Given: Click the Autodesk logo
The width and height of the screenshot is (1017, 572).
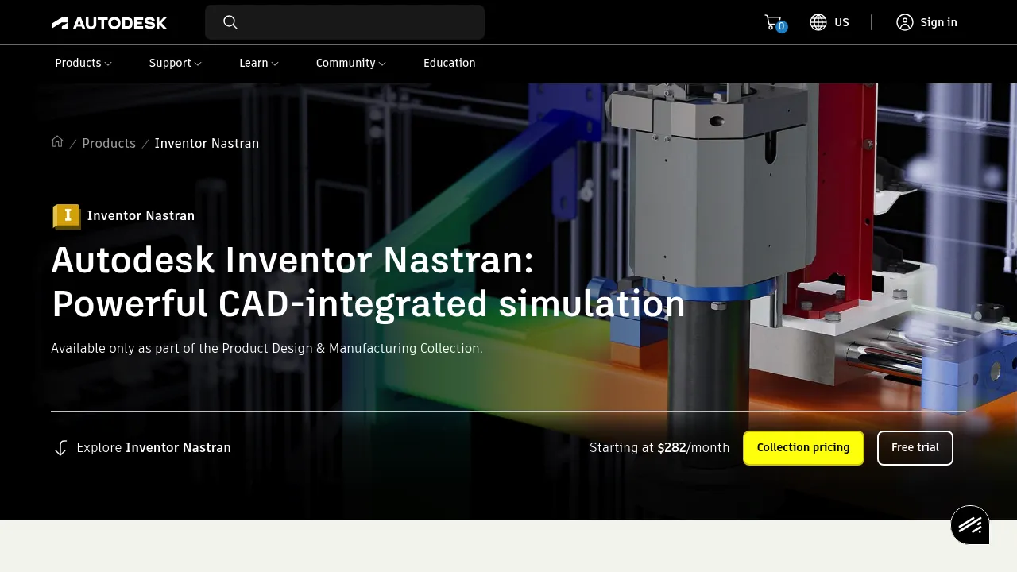Looking at the screenshot, I should (109, 22).
